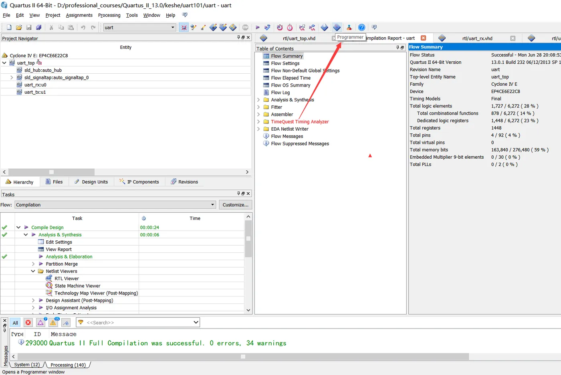Expand the TimeQuest Timing Analyzer folder

258,122
